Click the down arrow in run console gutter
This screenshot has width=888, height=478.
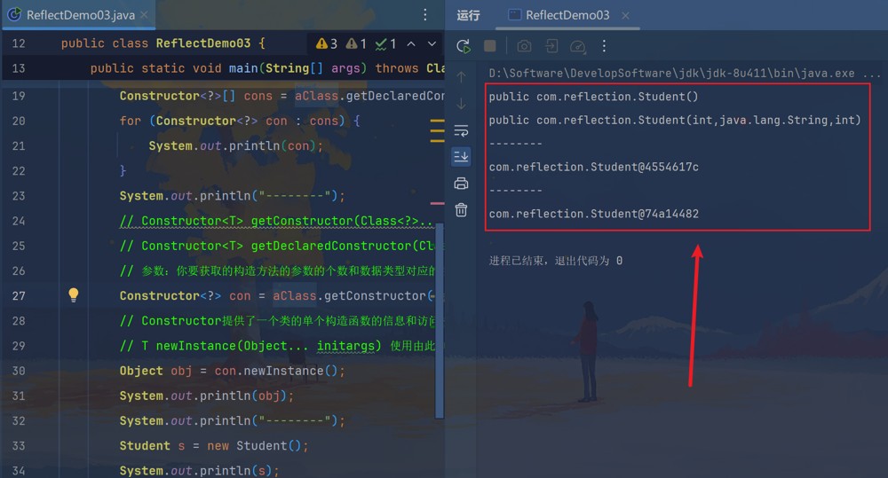point(462,104)
